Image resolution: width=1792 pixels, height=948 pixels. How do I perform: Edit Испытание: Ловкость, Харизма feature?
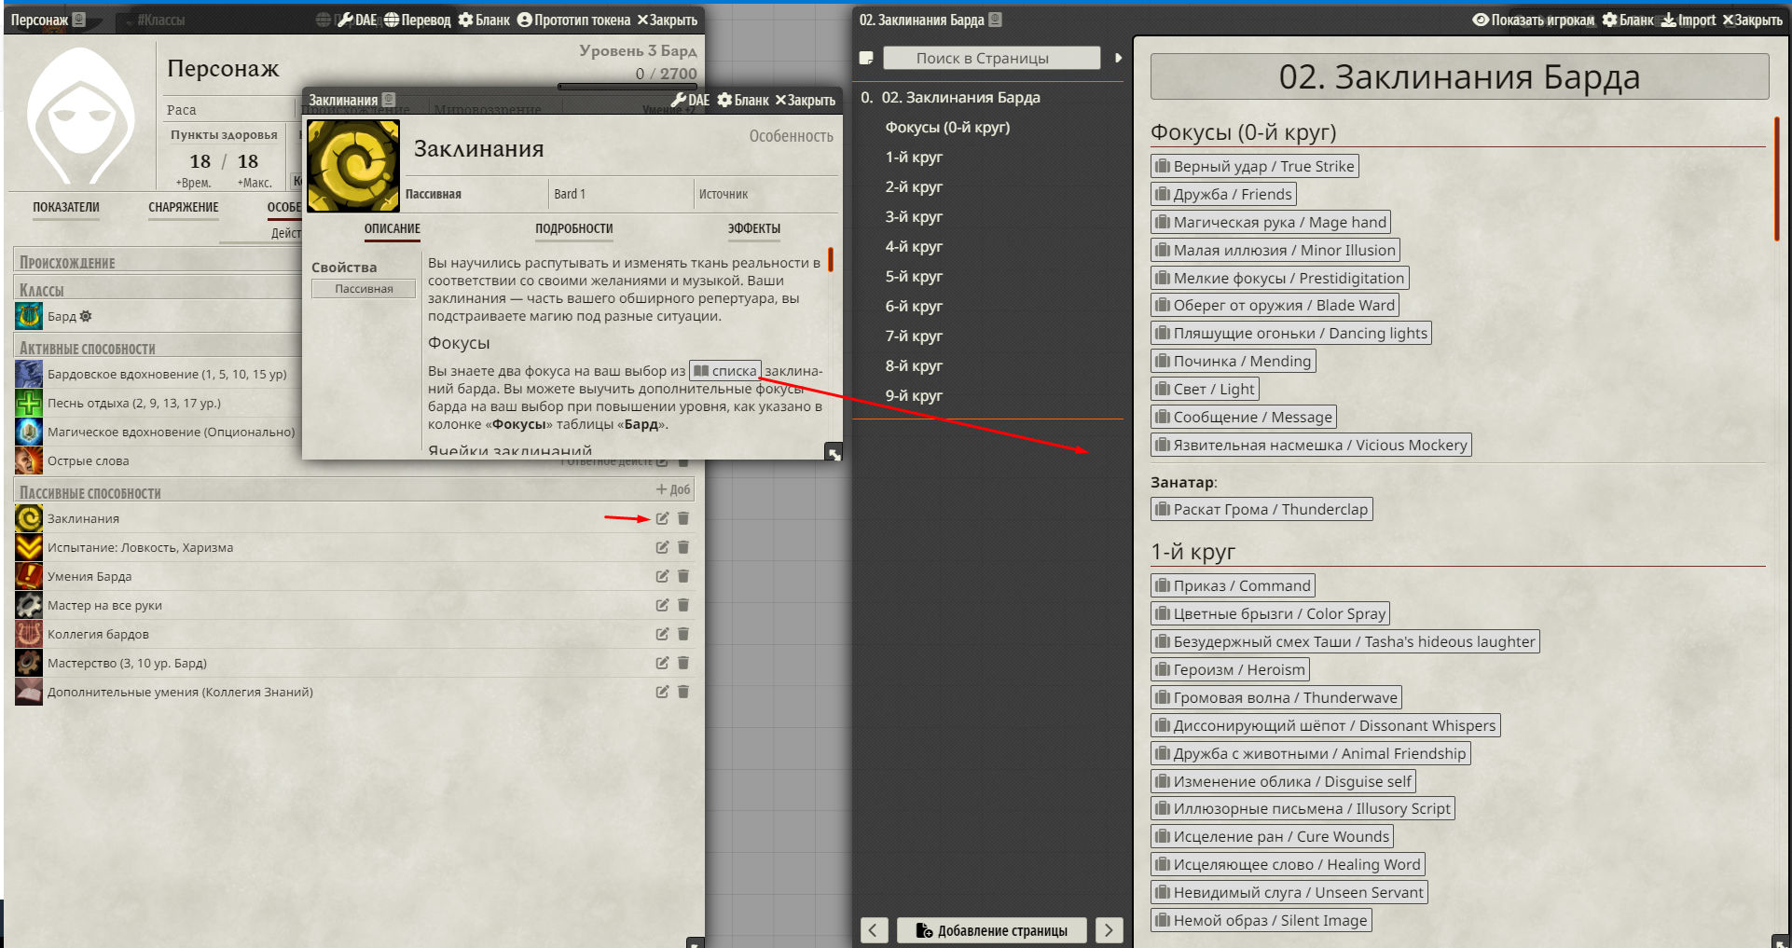[662, 547]
